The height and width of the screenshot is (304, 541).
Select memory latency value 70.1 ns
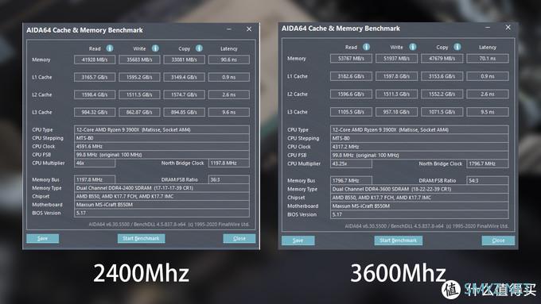pos(488,58)
